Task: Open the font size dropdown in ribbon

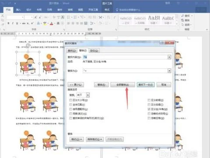Action: [32, 17]
